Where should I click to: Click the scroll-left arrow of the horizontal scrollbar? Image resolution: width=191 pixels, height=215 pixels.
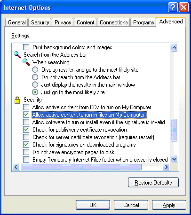(x=16, y=167)
